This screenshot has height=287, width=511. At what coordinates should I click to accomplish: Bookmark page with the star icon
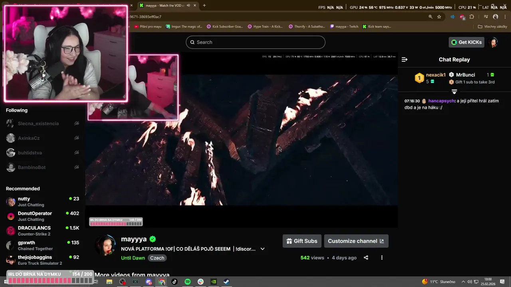tap(439, 17)
